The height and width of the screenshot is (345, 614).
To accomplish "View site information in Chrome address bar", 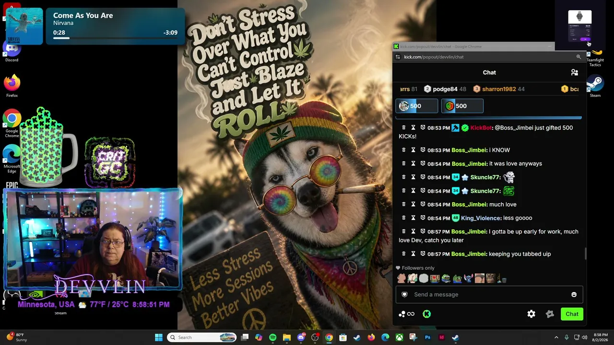I will [x=397, y=57].
